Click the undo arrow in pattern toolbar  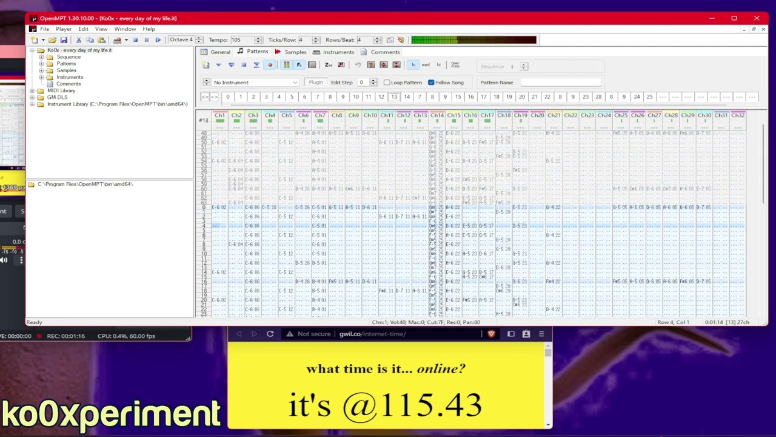pos(358,65)
